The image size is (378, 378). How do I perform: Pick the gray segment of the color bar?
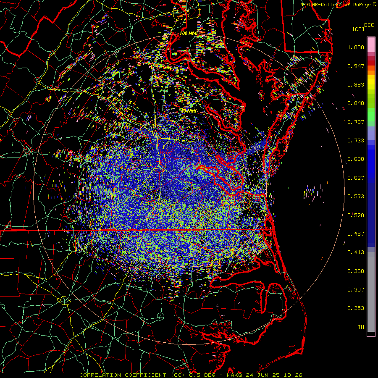pyautogui.click(x=371, y=292)
